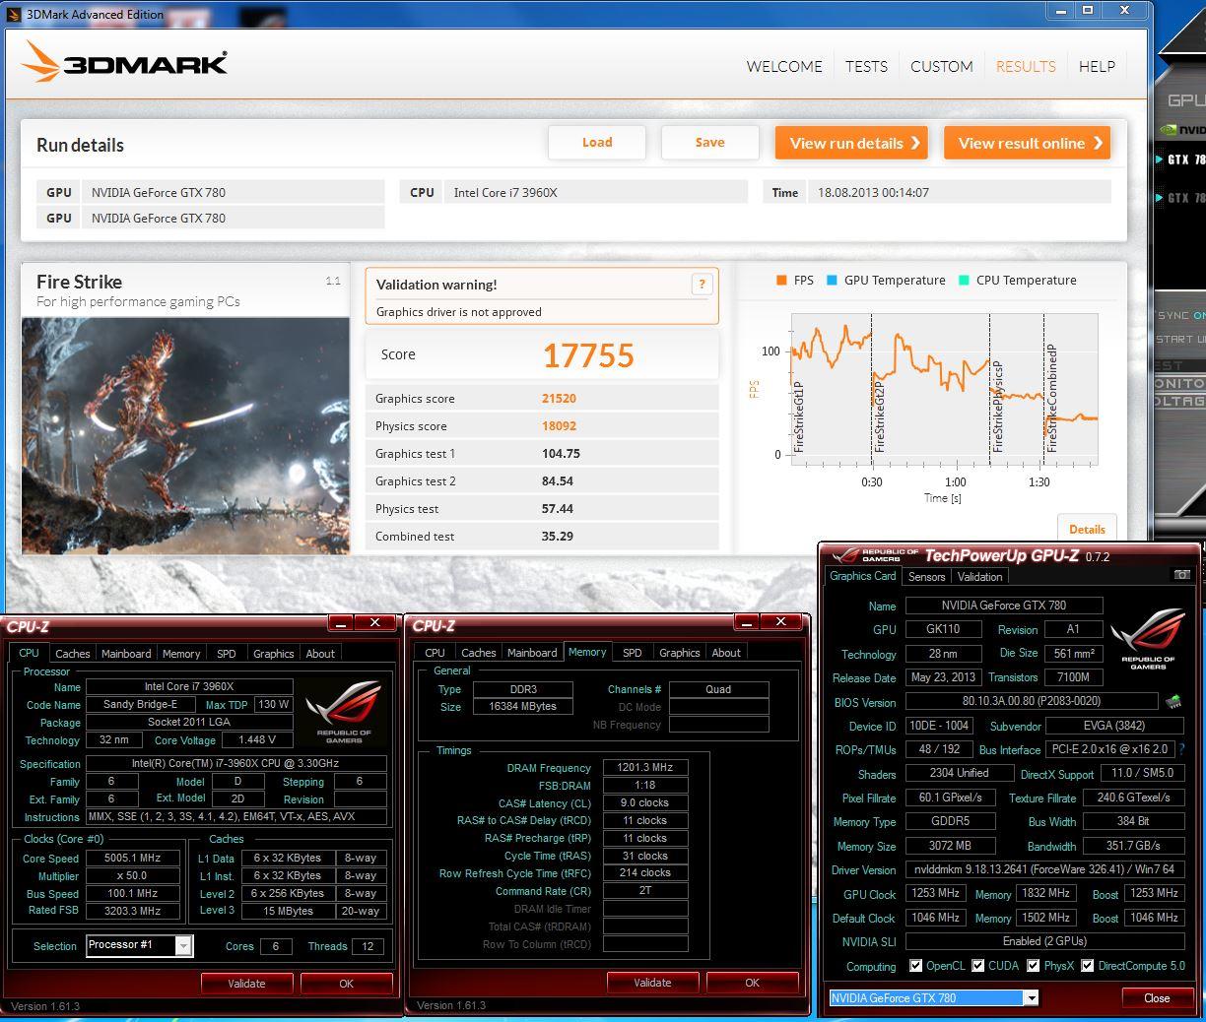Click OK in the left CPU-Z window
The image size is (1206, 1022).
(x=346, y=984)
